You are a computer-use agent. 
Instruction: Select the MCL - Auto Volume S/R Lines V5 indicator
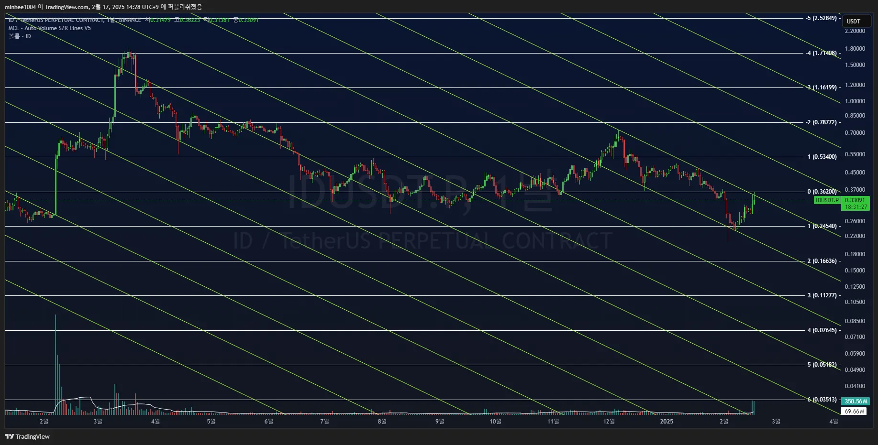(x=49, y=28)
